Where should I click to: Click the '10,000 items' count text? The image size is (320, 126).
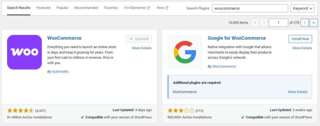click(238, 23)
